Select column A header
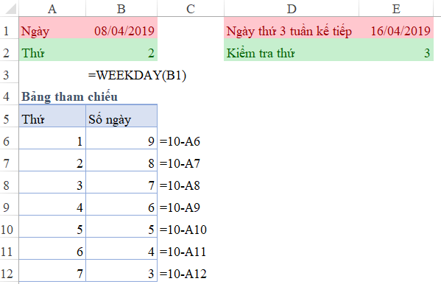Screen dimensions: 441x284 click(x=52, y=8)
